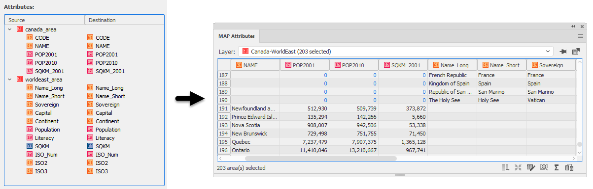This screenshot has height=189, width=593.
Task: Sort by the POP2010 column header
Action: click(354, 65)
